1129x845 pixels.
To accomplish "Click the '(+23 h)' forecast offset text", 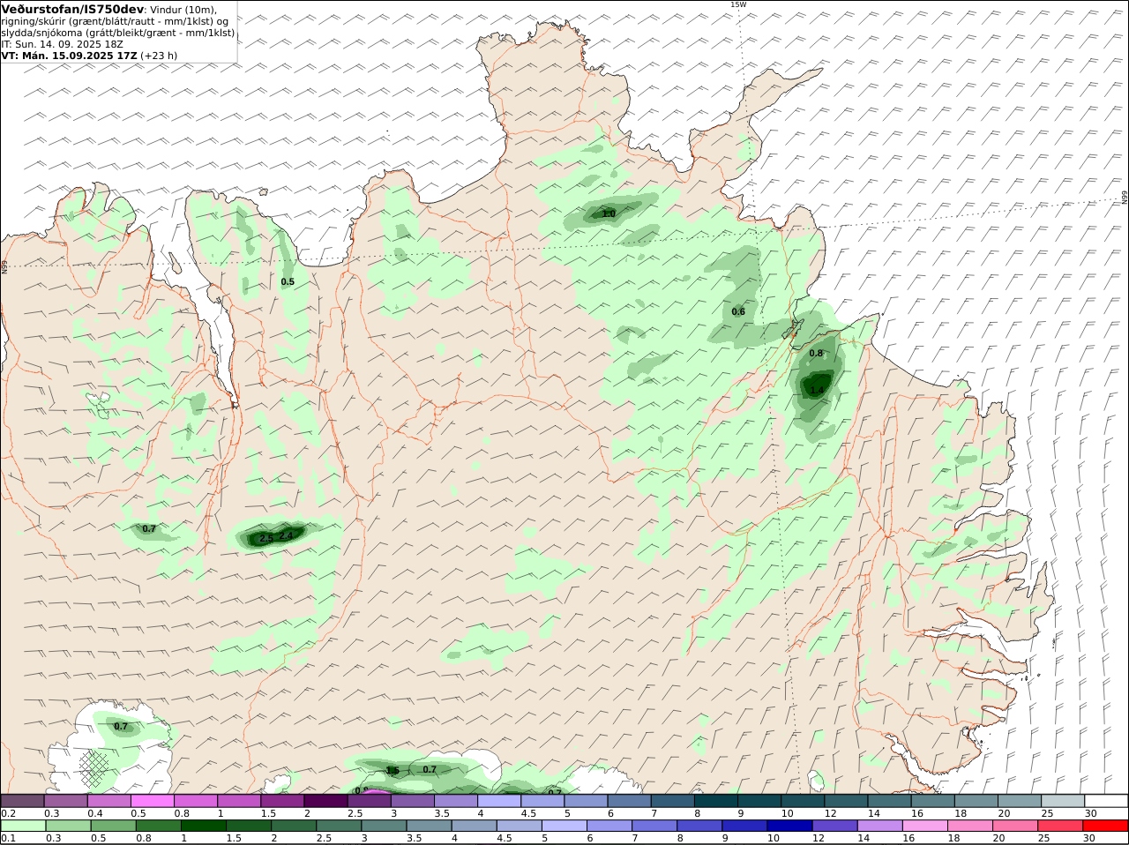I will [159, 55].
